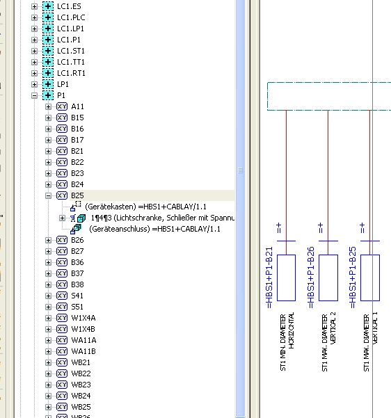Image resolution: width=391 pixels, height=418 pixels.
Task: Click the XY device icon for B25
Action: 62,195
